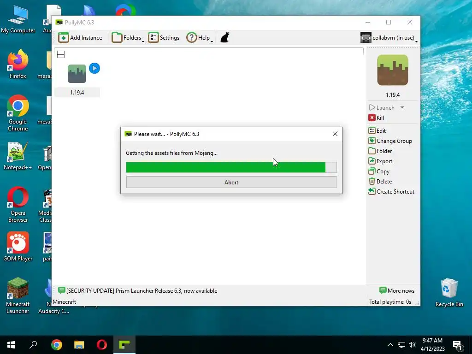Expand the Launch options arrow
The image size is (472, 354).
click(x=402, y=107)
